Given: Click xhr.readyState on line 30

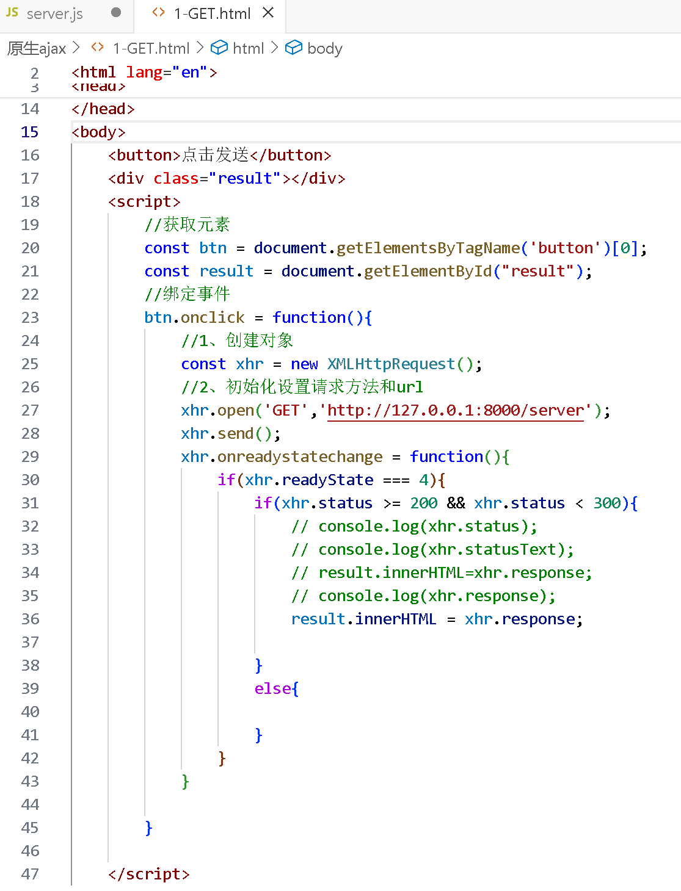Looking at the screenshot, I should pos(309,480).
